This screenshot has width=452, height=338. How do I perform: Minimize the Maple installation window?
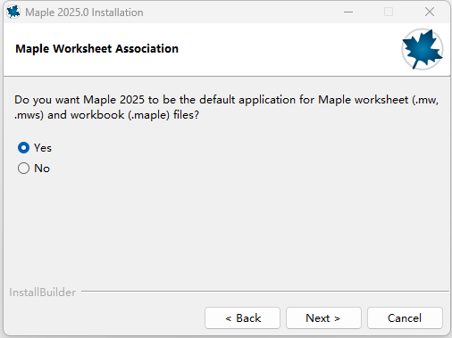(x=348, y=12)
